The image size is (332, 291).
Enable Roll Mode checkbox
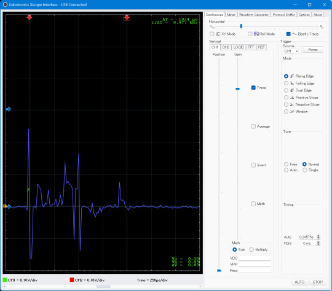[x=250, y=34]
